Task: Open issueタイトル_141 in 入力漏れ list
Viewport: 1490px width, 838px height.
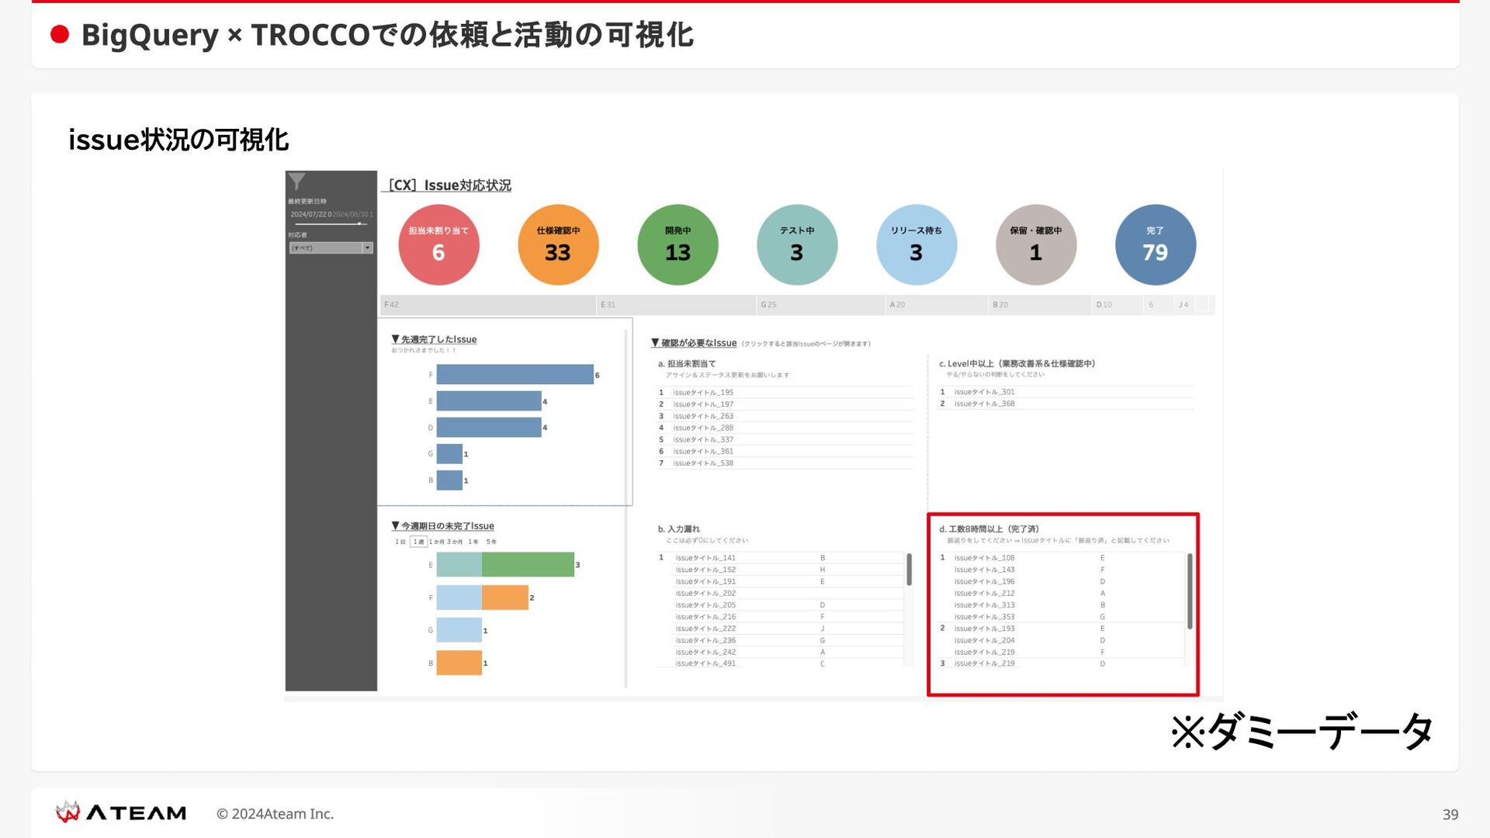Action: 705,558
